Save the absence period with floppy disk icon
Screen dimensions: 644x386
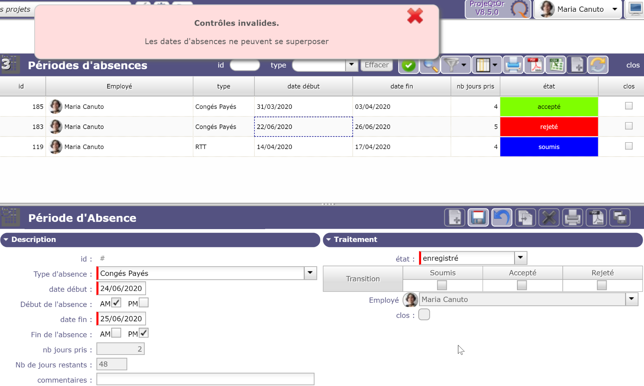pos(478,217)
